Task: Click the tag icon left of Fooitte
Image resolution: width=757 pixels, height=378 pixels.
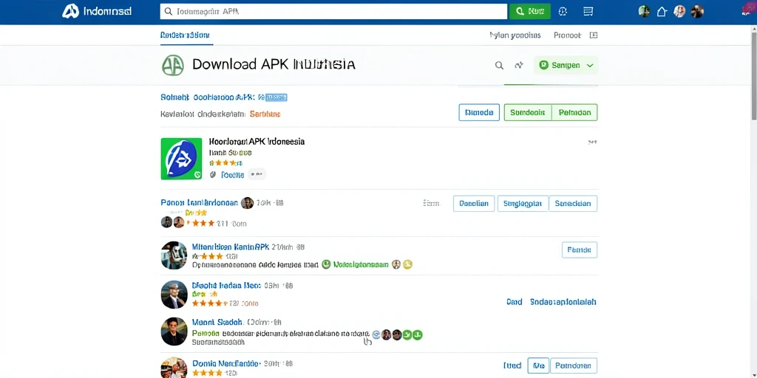Action: coord(213,175)
